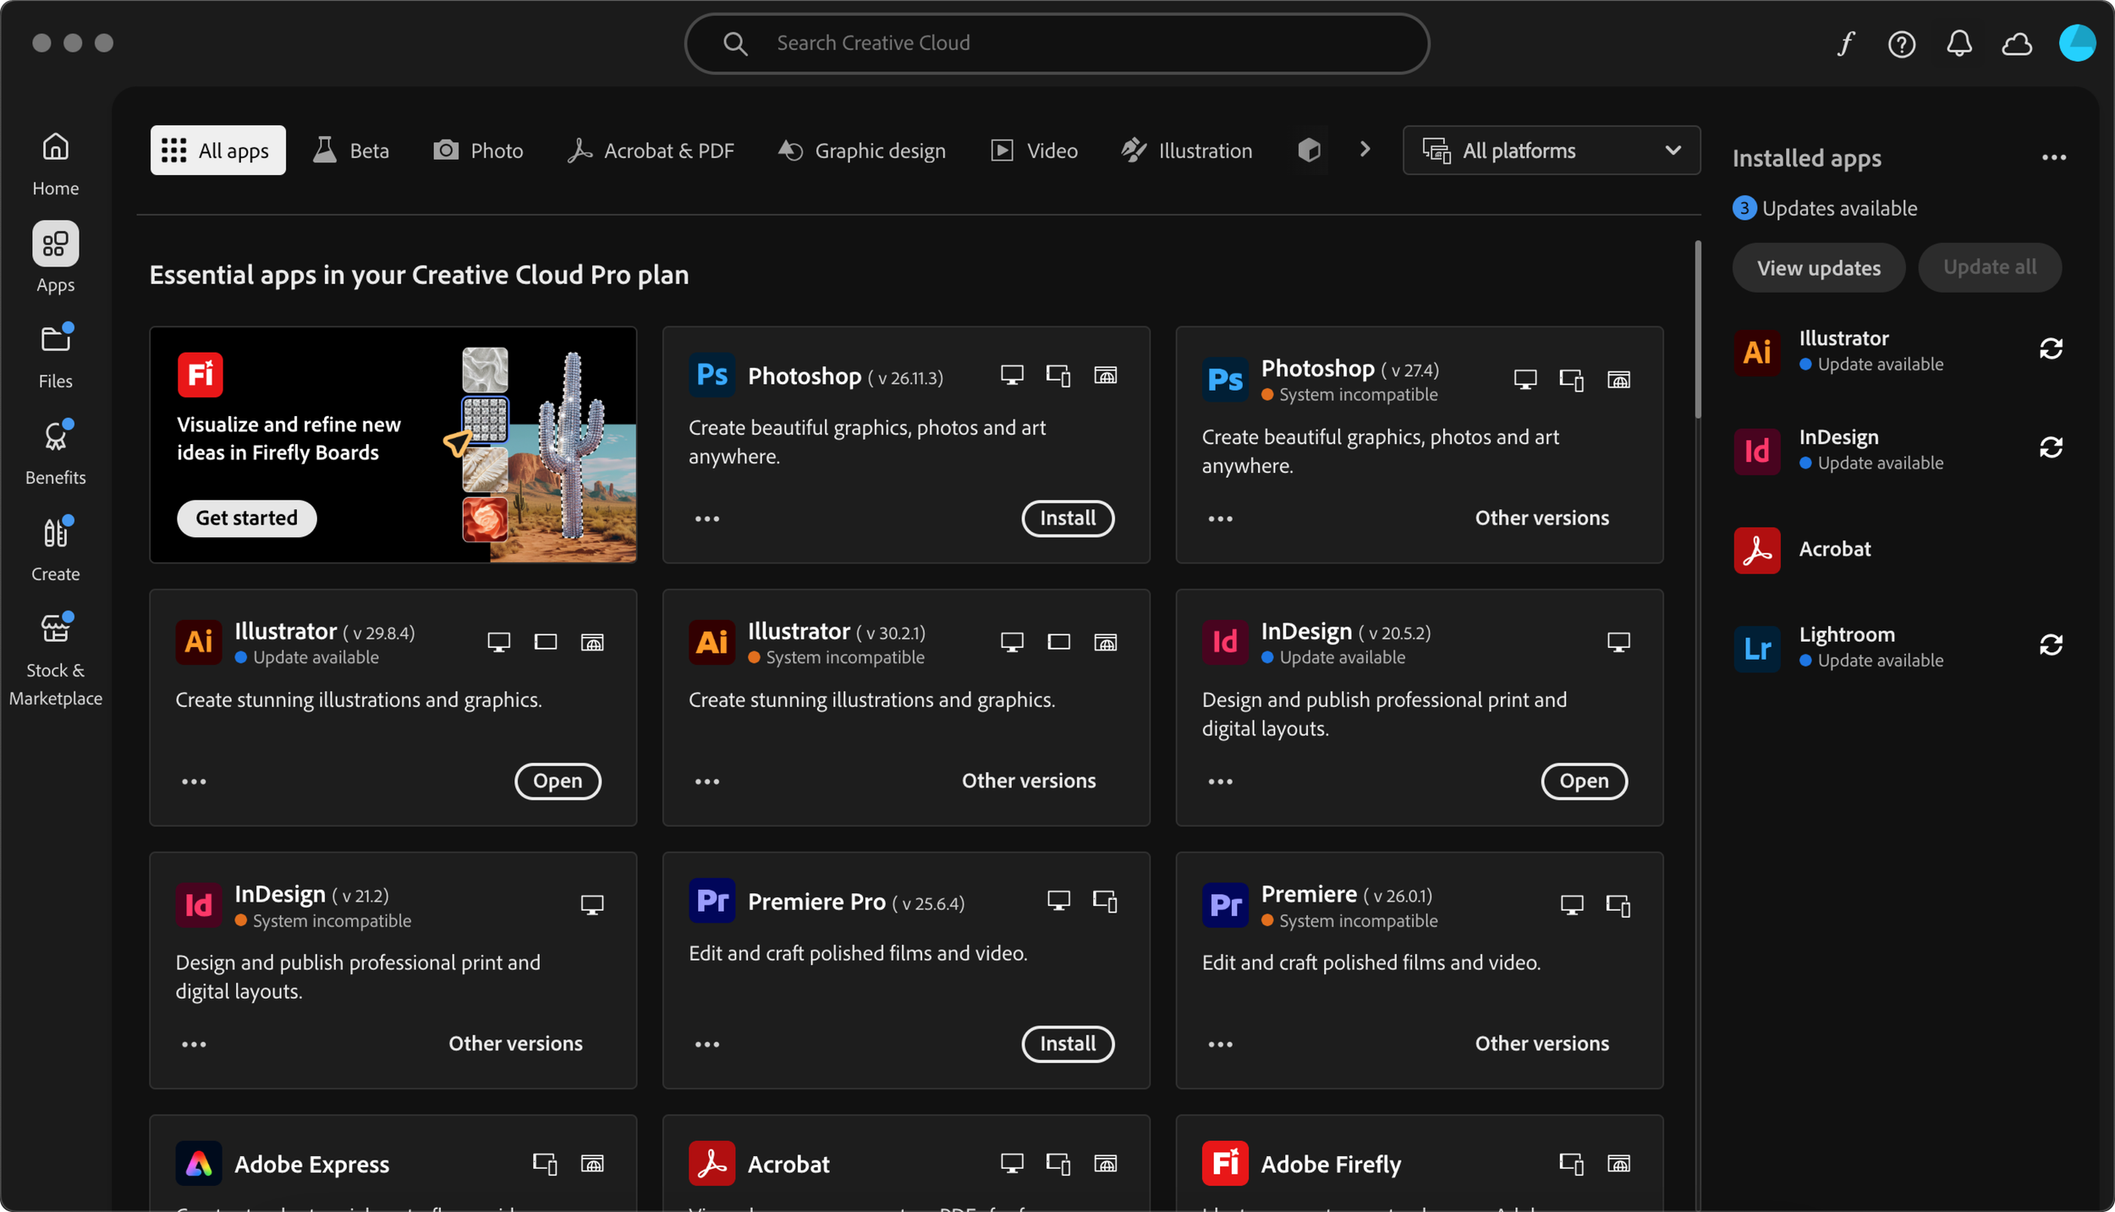The width and height of the screenshot is (2115, 1212).
Task: Install Photoshop v 26.11.3
Action: (1068, 518)
